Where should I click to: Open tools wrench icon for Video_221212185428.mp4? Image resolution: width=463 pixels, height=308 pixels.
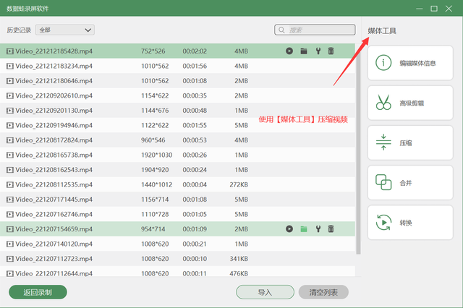(x=318, y=51)
